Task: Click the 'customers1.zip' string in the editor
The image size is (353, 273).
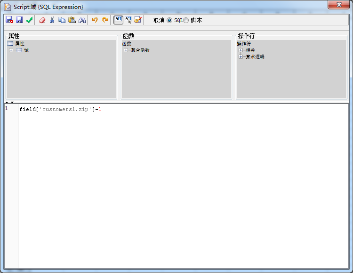Action: pyautogui.click(x=65, y=109)
